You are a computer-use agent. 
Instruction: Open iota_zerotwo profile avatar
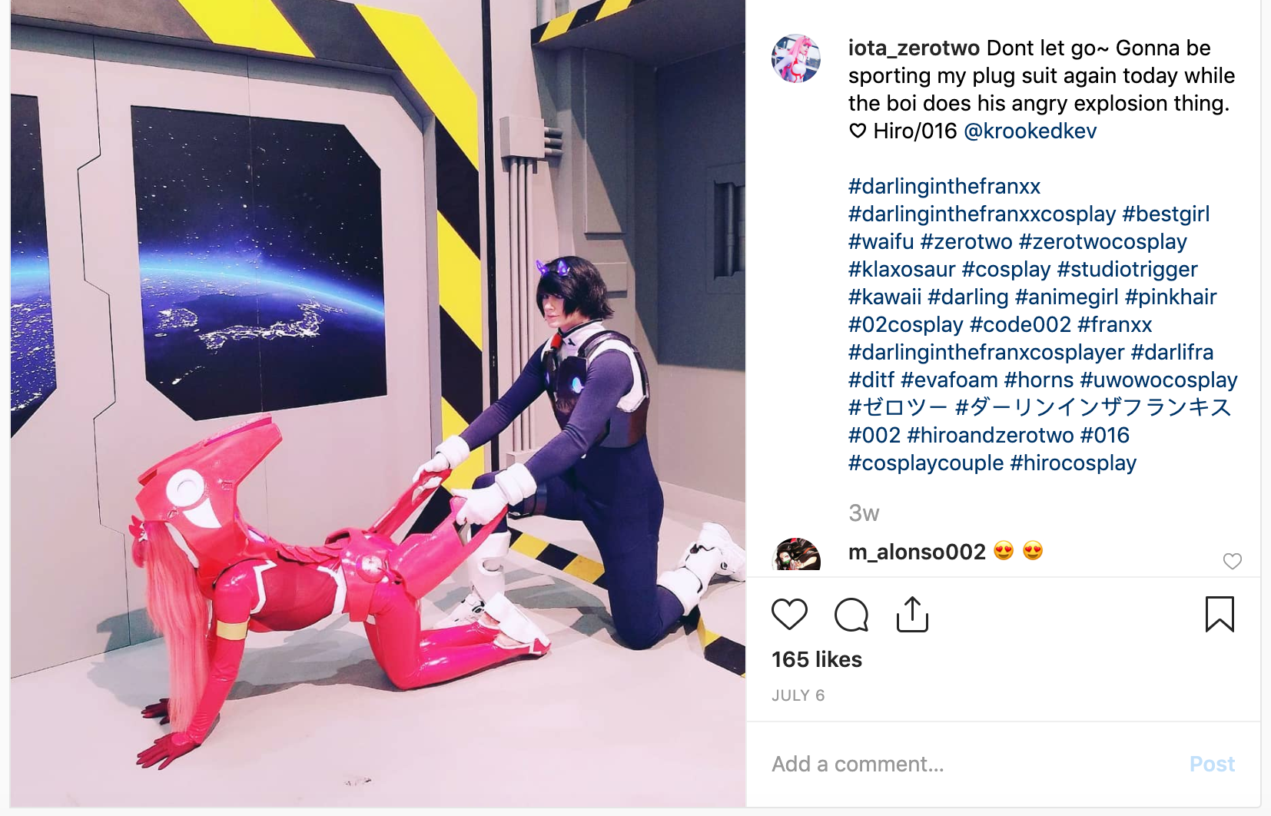(796, 58)
